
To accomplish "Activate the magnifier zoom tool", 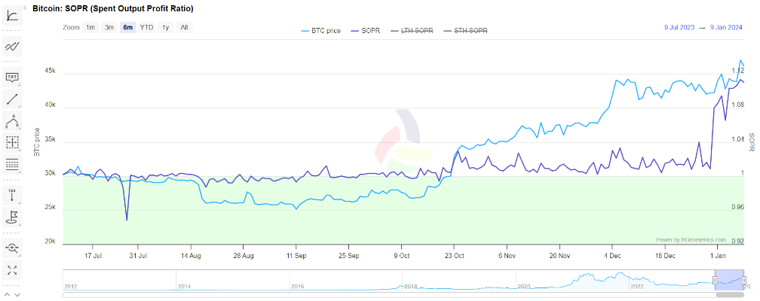I will [11, 248].
